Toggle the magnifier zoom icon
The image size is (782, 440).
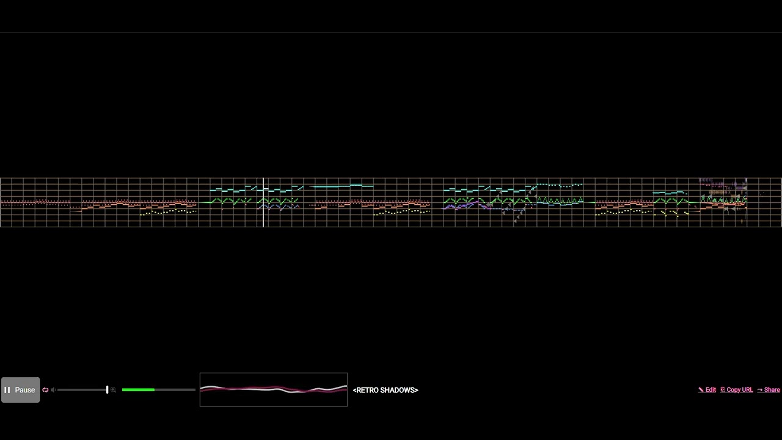[113, 390]
